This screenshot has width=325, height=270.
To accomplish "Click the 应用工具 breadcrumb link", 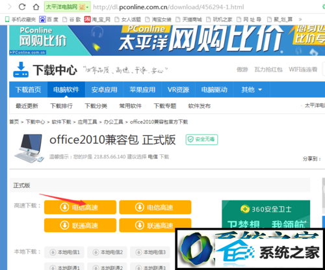I will tap(87, 122).
